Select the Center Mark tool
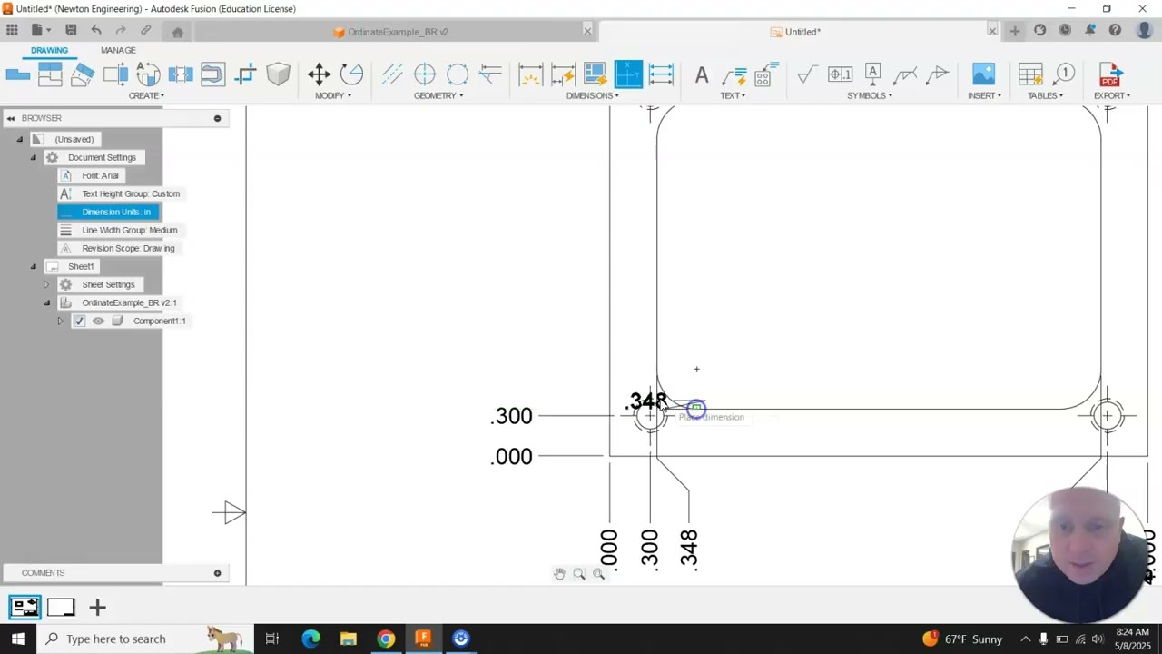This screenshot has width=1162, height=654. click(x=425, y=74)
